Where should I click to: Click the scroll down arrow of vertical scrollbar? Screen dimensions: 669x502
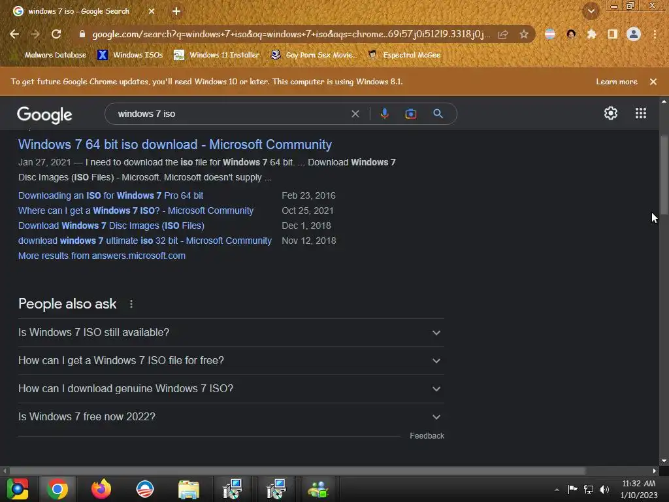coord(664,461)
